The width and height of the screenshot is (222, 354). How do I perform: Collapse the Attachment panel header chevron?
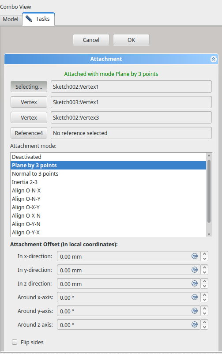point(214,59)
